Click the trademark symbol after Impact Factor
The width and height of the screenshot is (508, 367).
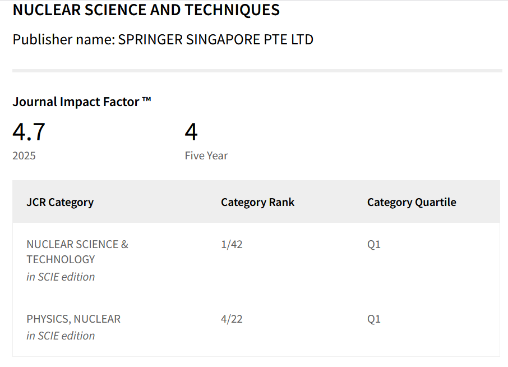pyautogui.click(x=146, y=99)
